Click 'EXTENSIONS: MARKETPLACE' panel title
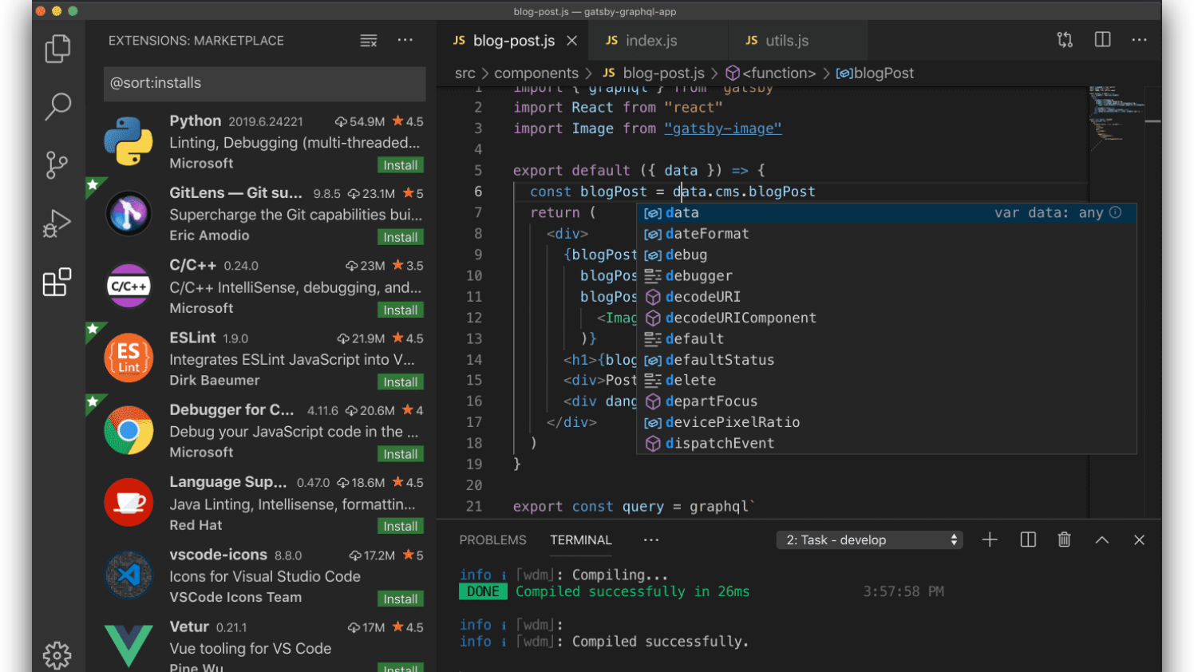This screenshot has height=672, width=1194. pos(196,41)
